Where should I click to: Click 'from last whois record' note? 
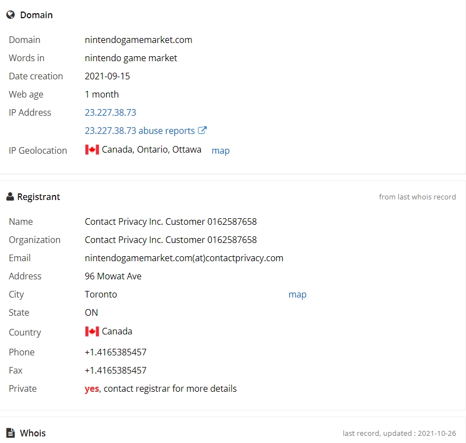click(x=417, y=197)
